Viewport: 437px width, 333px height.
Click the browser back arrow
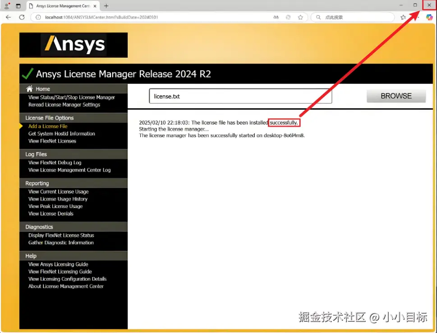tap(9, 17)
